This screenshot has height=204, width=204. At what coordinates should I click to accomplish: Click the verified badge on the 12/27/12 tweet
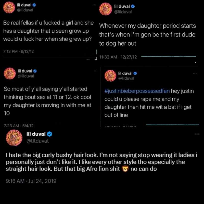(x=133, y=6)
